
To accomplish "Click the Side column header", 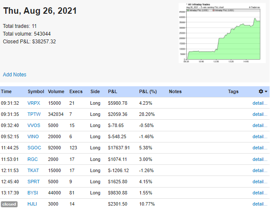I will (x=95, y=91).
